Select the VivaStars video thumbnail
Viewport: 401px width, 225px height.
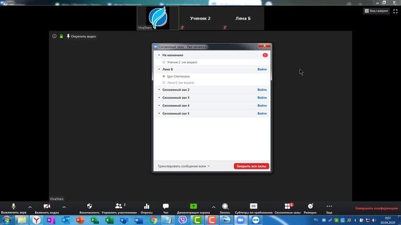[158, 18]
